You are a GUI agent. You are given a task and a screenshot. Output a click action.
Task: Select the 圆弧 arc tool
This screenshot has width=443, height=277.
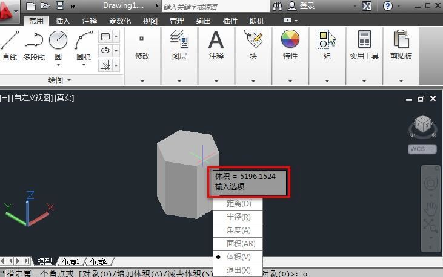click(x=84, y=45)
